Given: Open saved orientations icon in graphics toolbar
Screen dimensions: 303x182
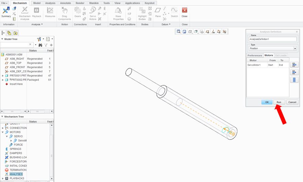Looking at the screenshot, I should [x=196, y=31].
